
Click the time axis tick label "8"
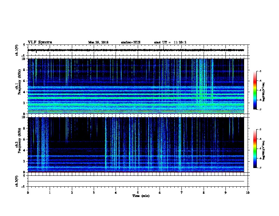click(x=204, y=193)
